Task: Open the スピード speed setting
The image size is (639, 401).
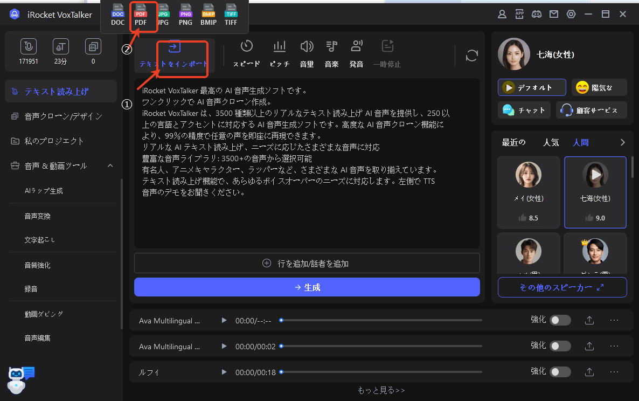Action: [247, 54]
